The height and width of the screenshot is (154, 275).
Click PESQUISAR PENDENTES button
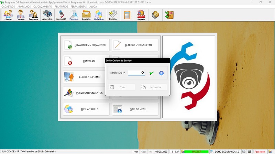tap(84, 93)
